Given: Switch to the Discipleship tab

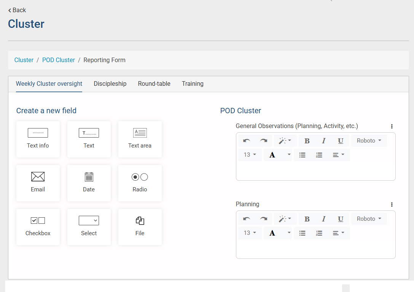Looking at the screenshot, I should [110, 84].
